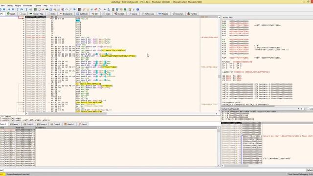Image resolution: width=313 pixels, height=176 pixels.
Task: Select the Dump 3 tab
Action: point(28,124)
